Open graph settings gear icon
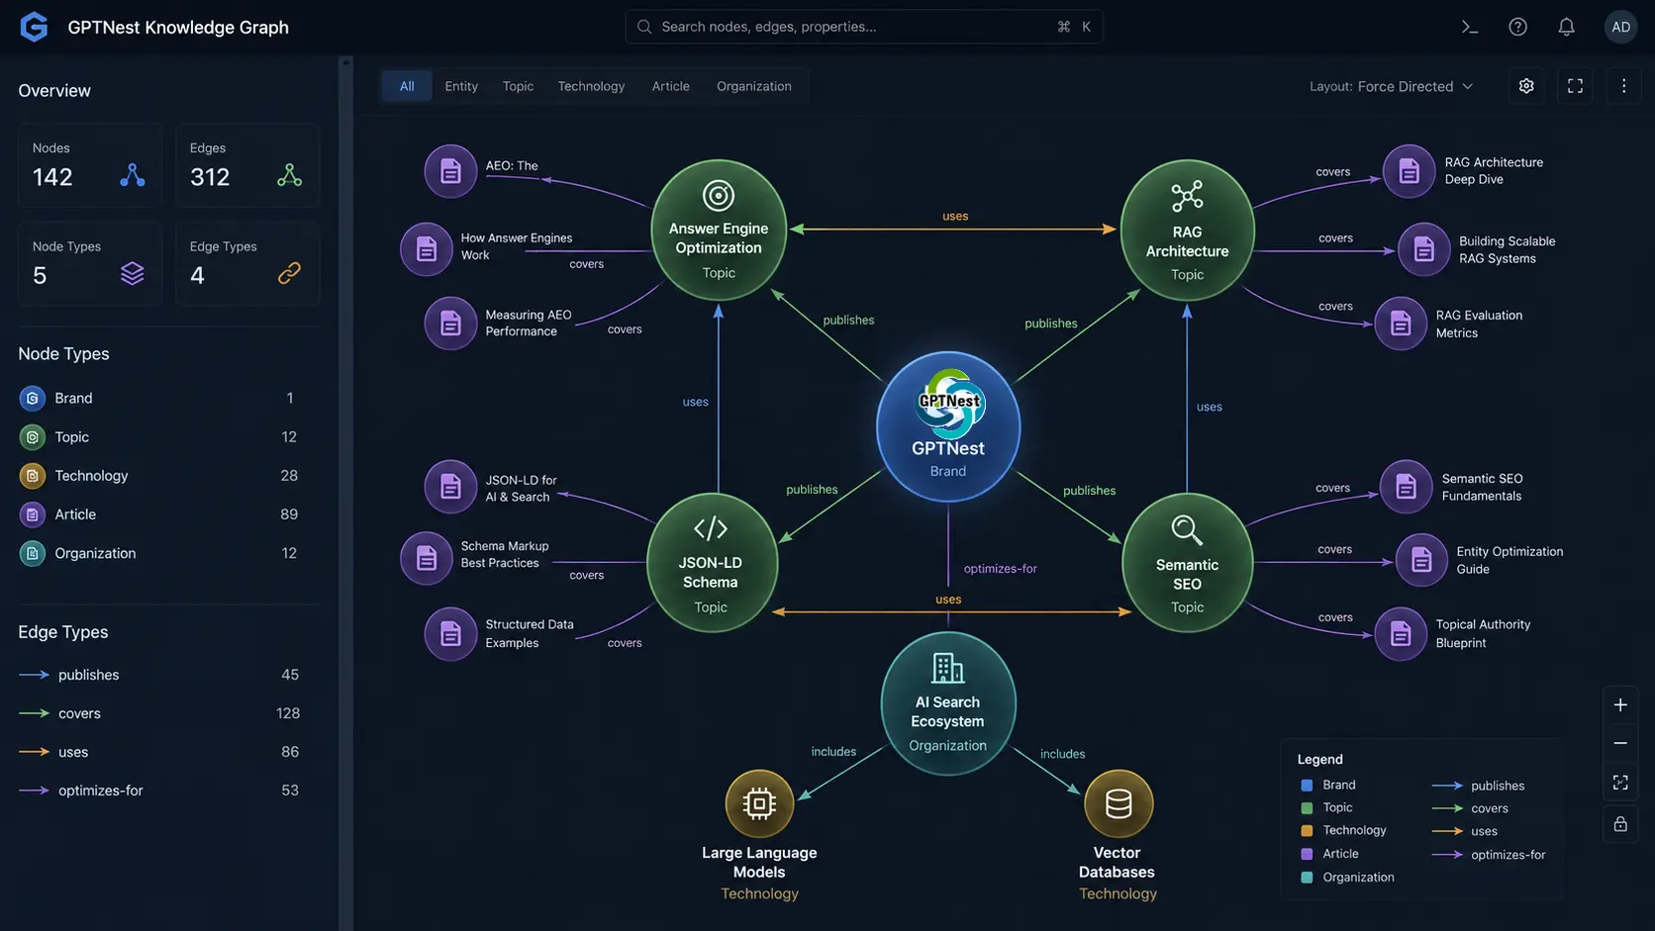Image resolution: width=1655 pixels, height=931 pixels. click(x=1526, y=86)
